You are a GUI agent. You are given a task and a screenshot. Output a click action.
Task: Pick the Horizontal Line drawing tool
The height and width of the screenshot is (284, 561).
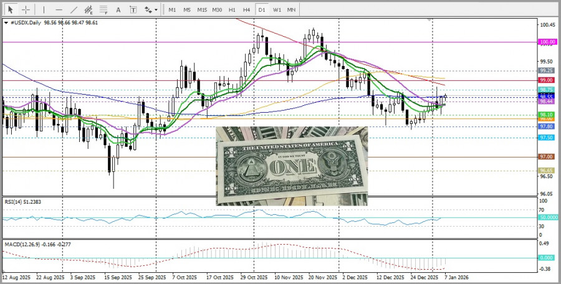[x=59, y=10]
